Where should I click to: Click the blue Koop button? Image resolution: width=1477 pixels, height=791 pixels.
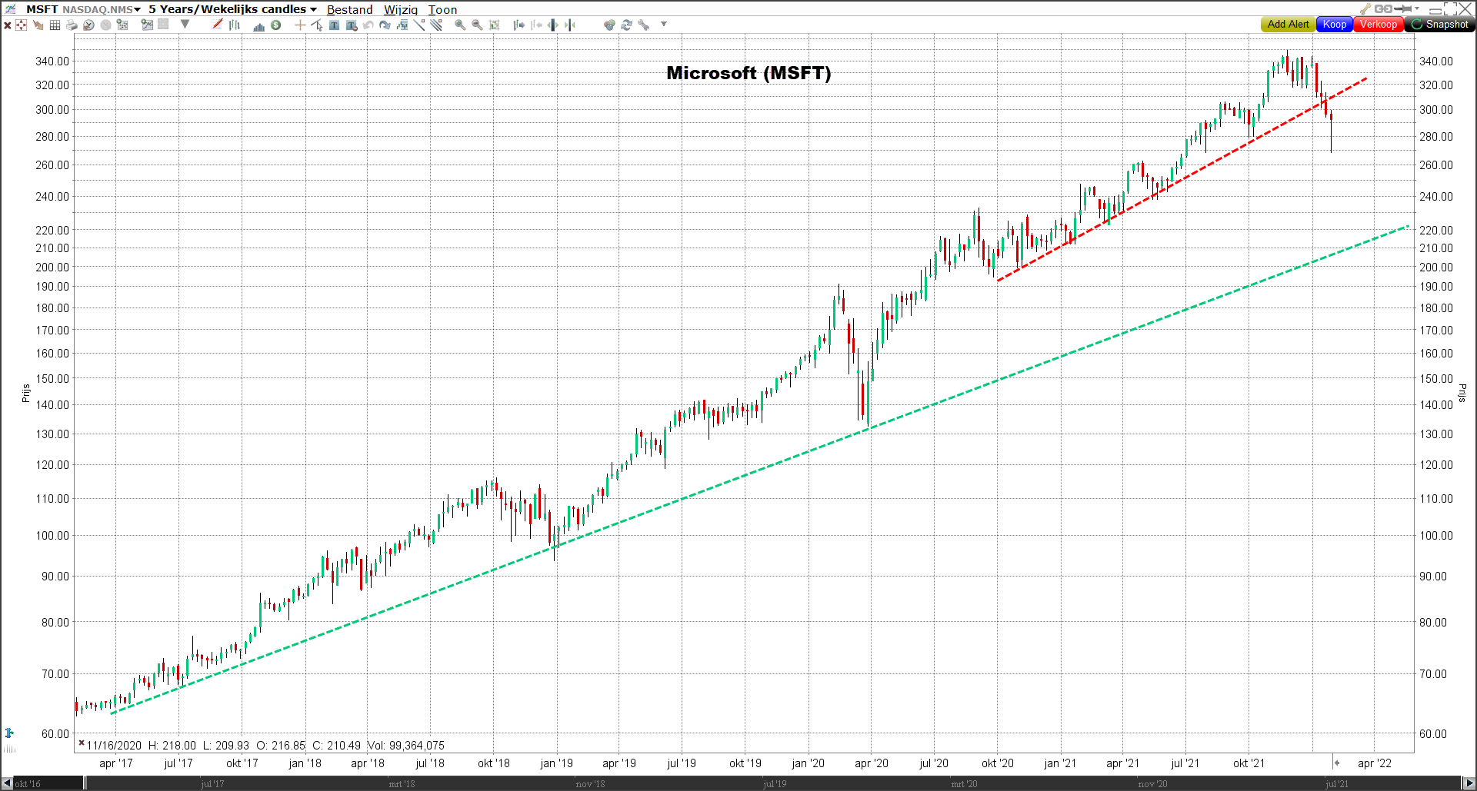1335,25
